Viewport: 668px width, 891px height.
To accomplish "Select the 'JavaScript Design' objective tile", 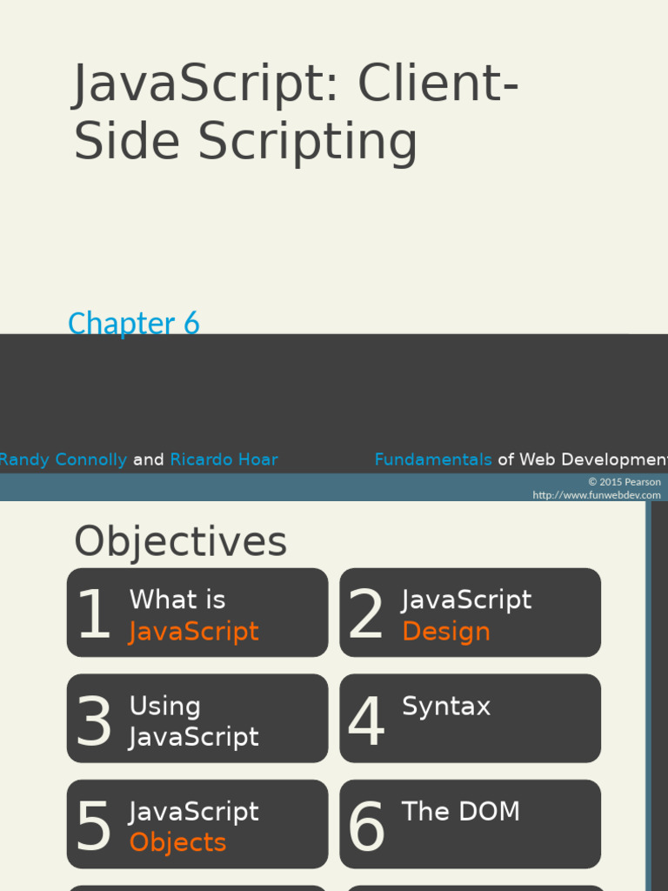I will [x=470, y=613].
